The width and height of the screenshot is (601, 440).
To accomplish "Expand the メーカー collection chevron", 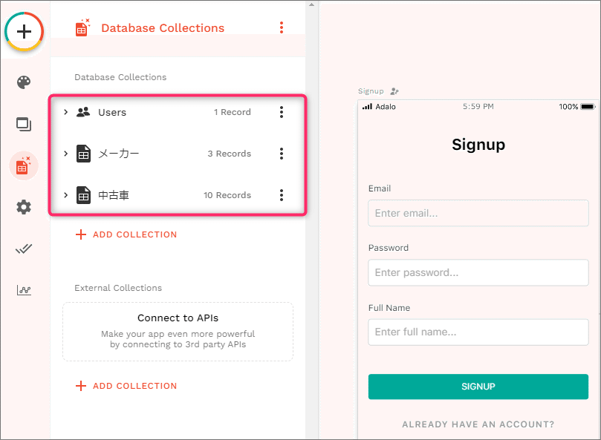I will (x=66, y=154).
